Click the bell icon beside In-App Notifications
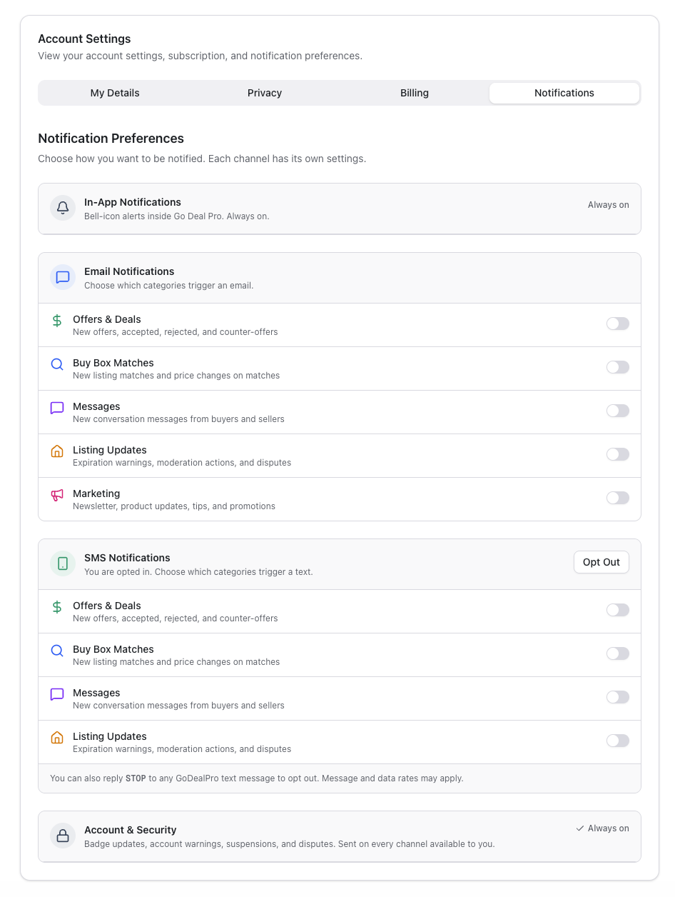 (x=63, y=208)
